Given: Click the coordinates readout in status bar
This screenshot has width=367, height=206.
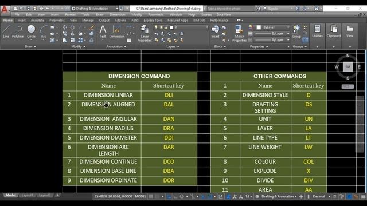Looking at the screenshot, I should [114, 196].
